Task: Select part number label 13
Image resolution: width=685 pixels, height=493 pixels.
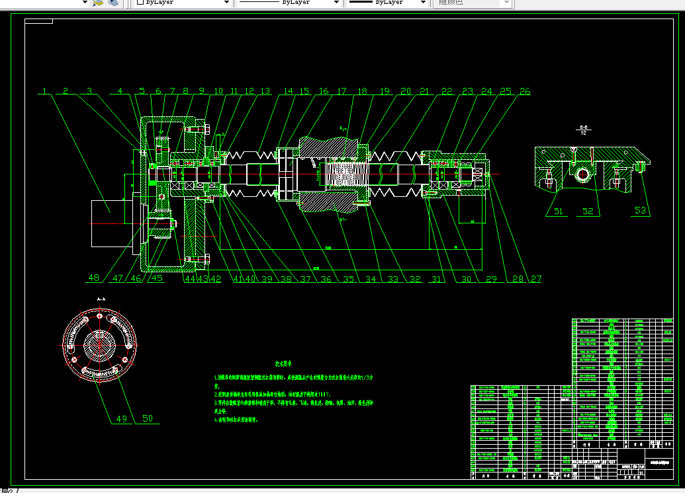Action: tap(265, 91)
